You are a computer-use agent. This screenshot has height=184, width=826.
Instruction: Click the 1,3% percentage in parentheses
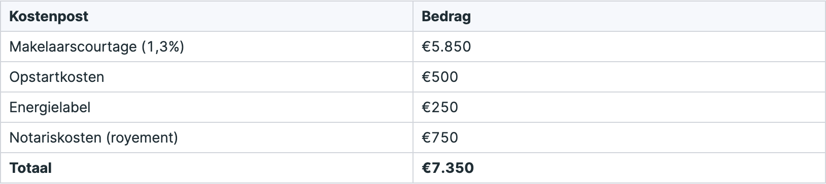pyautogui.click(x=162, y=47)
